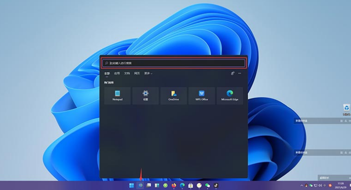Expand hidden system tray icons chevron
The image size is (351, 190).
point(301,185)
